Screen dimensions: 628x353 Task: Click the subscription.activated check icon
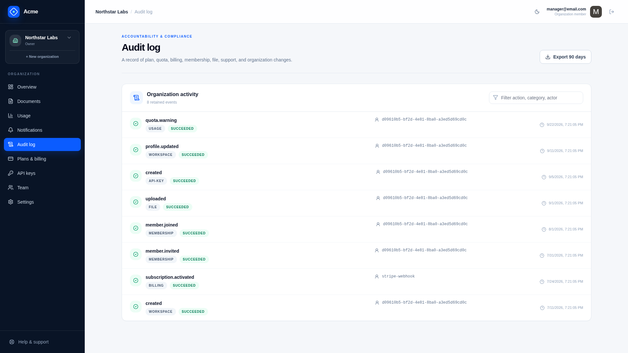136,280
